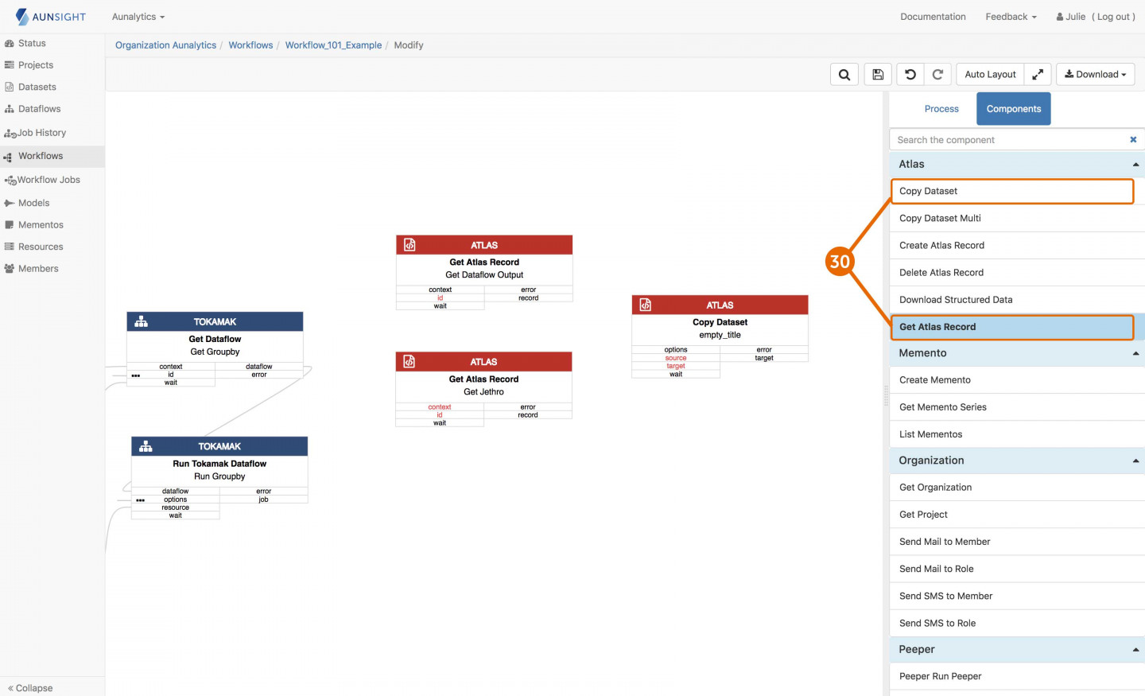This screenshot has height=696, width=1145.
Task: Click the Dataflows sidebar icon
Action: pyautogui.click(x=10, y=109)
